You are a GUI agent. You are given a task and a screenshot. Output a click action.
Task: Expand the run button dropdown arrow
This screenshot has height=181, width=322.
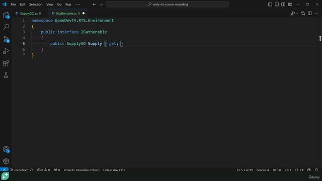(x=297, y=14)
